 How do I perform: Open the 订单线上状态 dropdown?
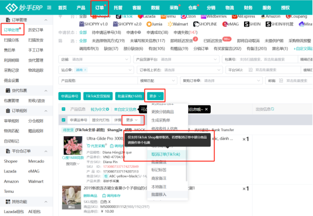coord(180,70)
